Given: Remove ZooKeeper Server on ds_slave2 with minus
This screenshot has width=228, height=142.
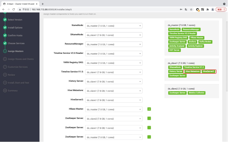Looking at the screenshot, I should 149,118.
